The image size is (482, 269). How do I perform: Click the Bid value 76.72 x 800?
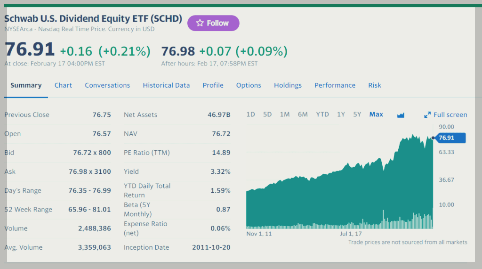click(92, 153)
